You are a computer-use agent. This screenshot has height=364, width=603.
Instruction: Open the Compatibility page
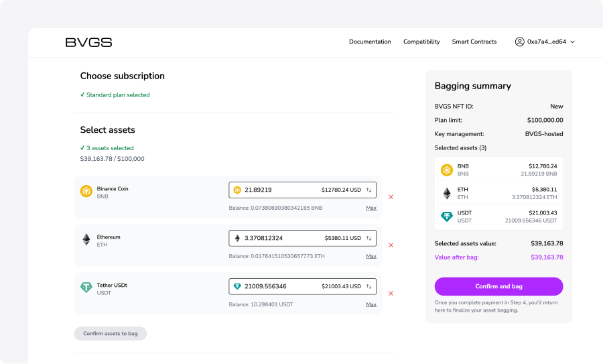pos(421,42)
